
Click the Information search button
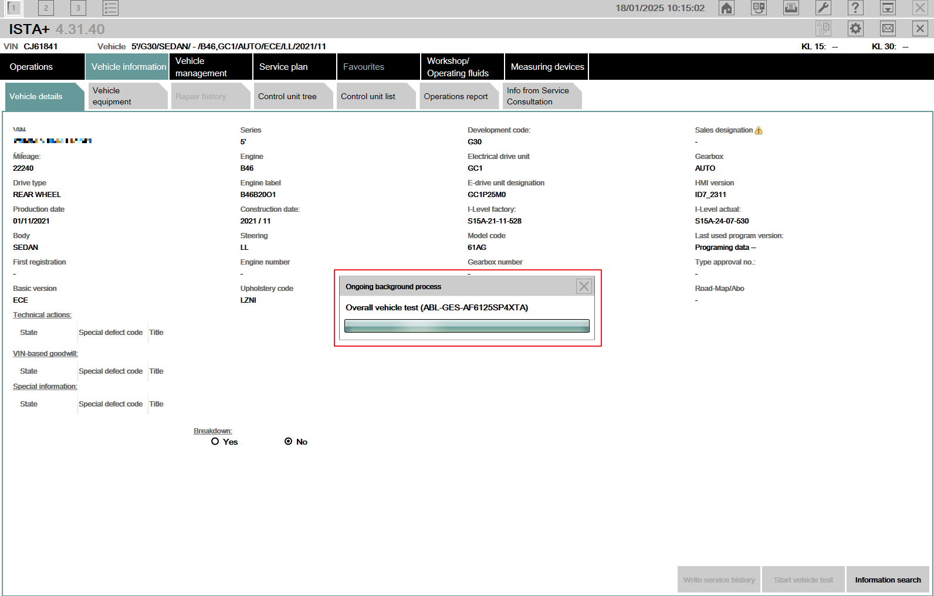tap(888, 580)
